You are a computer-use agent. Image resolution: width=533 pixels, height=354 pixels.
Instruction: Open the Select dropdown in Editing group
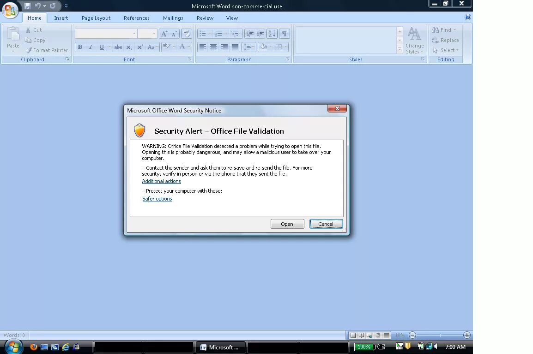point(445,50)
